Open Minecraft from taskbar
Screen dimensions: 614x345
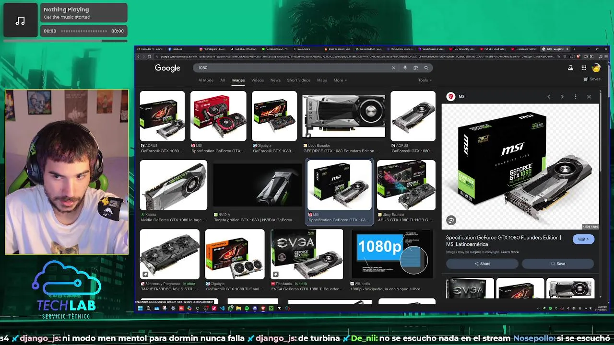click(271, 309)
